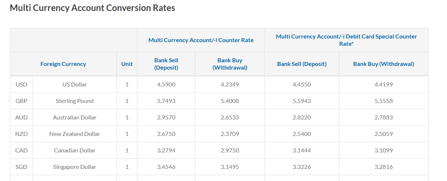Click US Dollar debit card buy rate 4.4199
Screen dimensions: 447x181
(383, 84)
